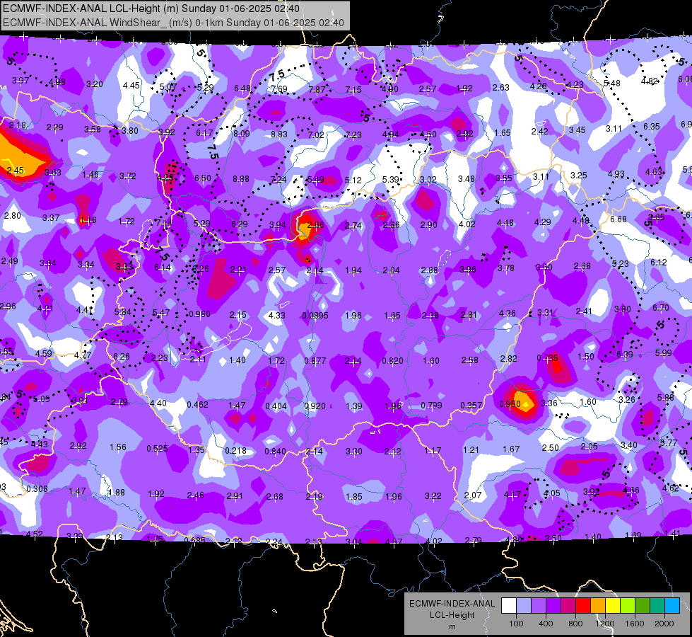Click the wind shear value 7.02

[316, 134]
